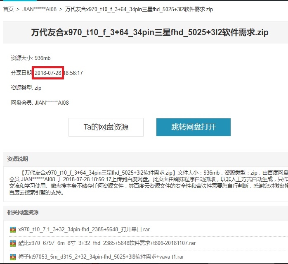Click the 跳转网盘打开 button
Viewport: 288px width, 264px height.
tap(194, 127)
